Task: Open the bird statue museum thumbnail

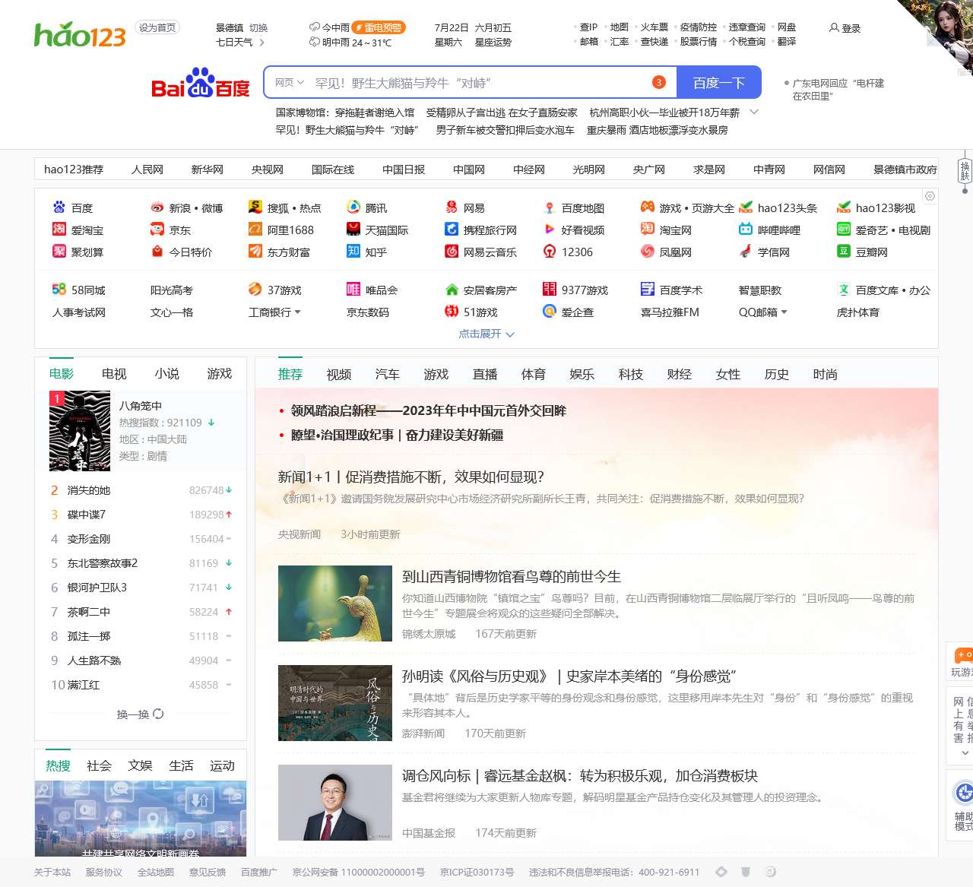Action: 334,603
